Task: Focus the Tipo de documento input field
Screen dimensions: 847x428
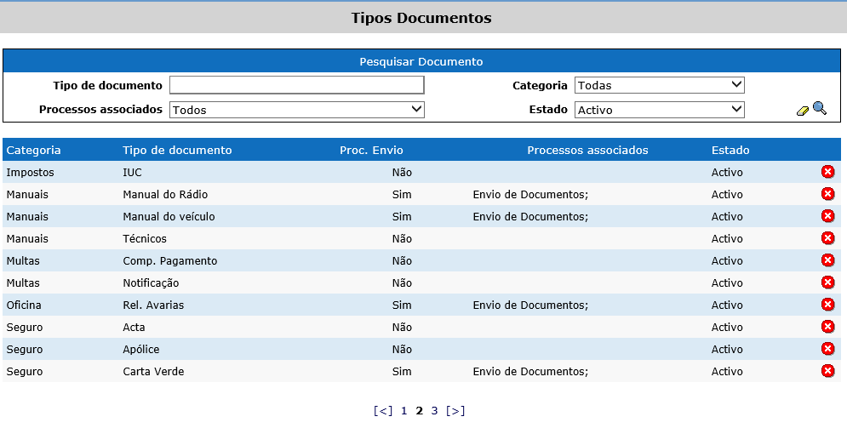Action: (x=296, y=85)
